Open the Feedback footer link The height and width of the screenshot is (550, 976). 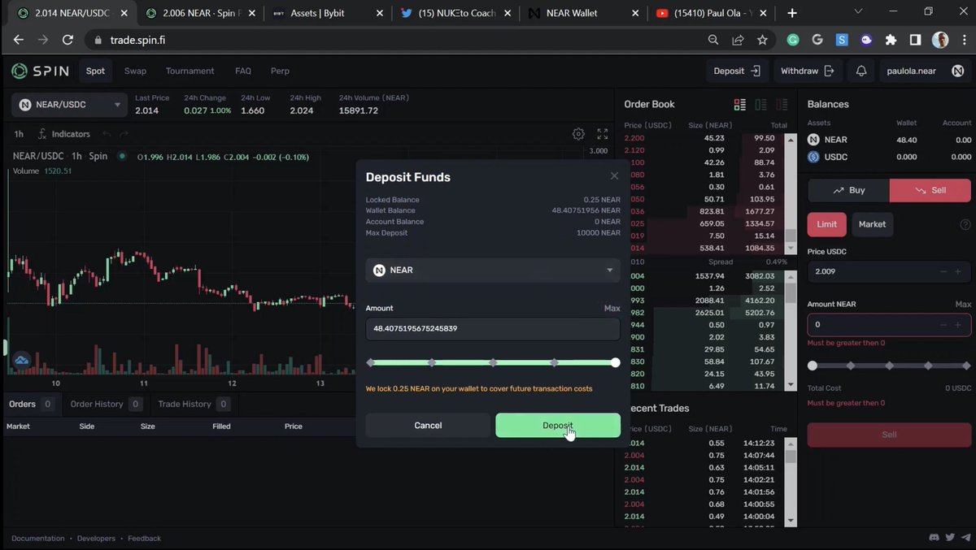pyautogui.click(x=144, y=539)
